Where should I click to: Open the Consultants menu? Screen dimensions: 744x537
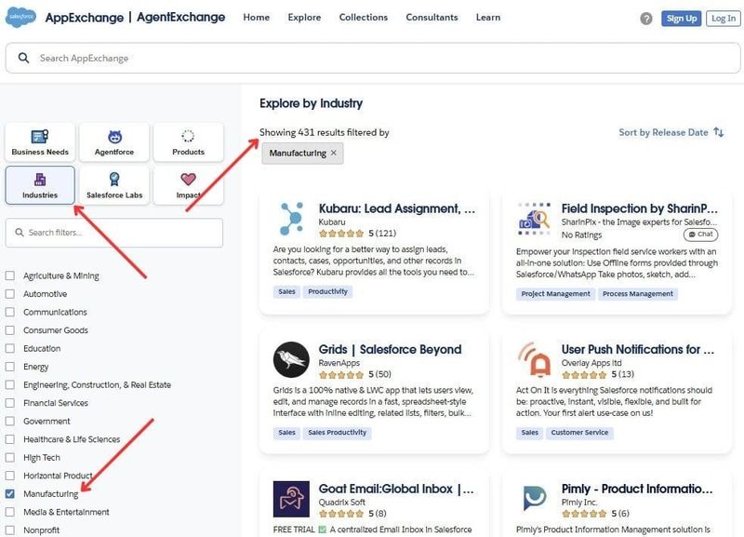432,18
